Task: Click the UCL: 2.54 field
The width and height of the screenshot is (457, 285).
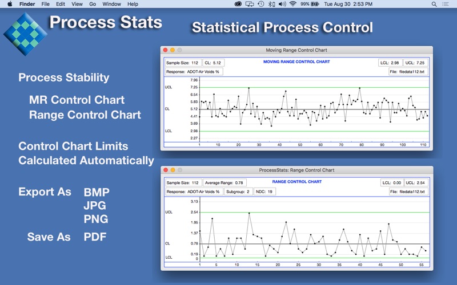Action: point(416,182)
